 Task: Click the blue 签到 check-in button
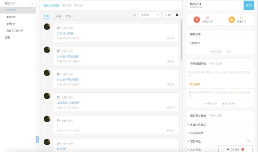tap(249, 5)
